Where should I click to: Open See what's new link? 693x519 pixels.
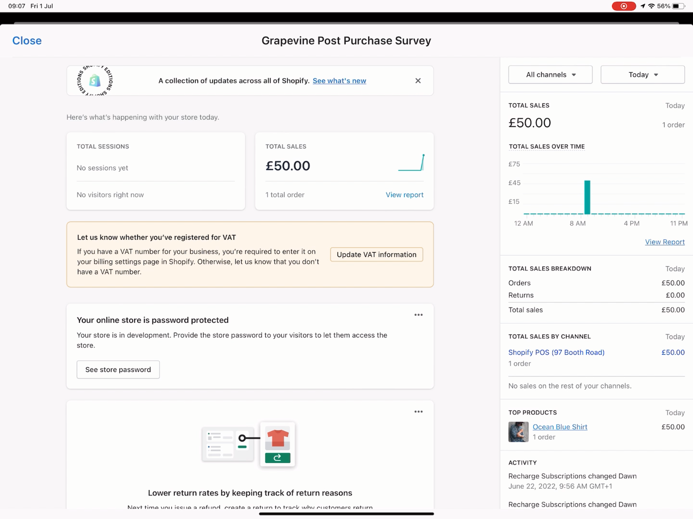[x=339, y=81]
